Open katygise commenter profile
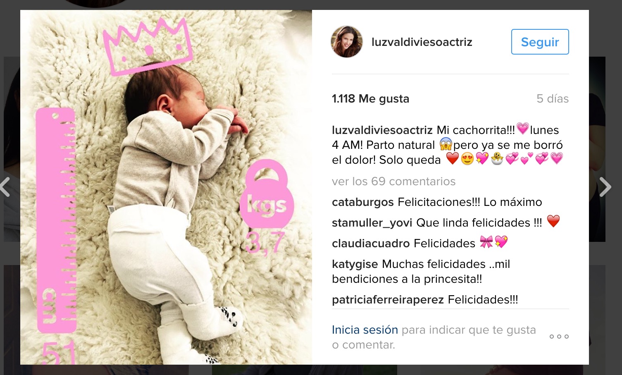The image size is (622, 375). [x=355, y=264]
